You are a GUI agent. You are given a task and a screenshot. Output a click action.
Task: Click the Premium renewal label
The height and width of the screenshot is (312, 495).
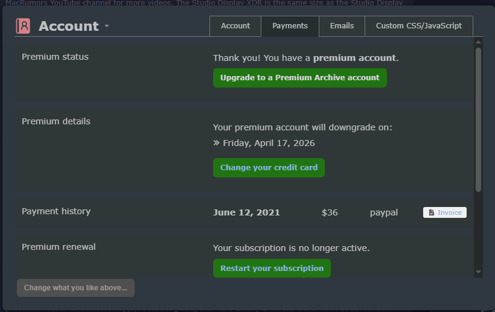[x=59, y=247]
